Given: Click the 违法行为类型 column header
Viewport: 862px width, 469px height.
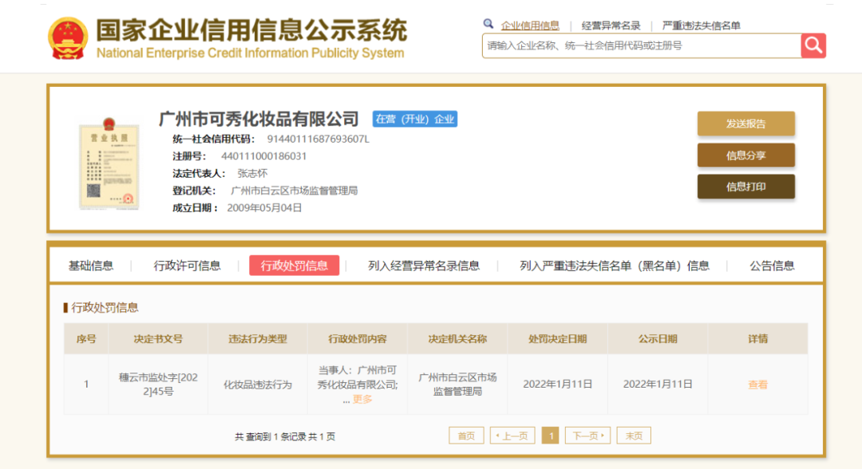Looking at the screenshot, I should 258,339.
